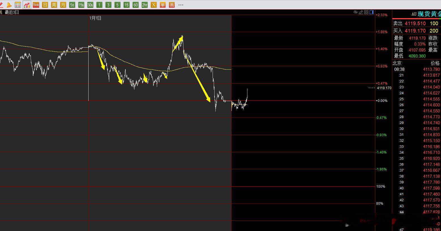Click the current price tag 4119.170 on axis

tap(384, 88)
